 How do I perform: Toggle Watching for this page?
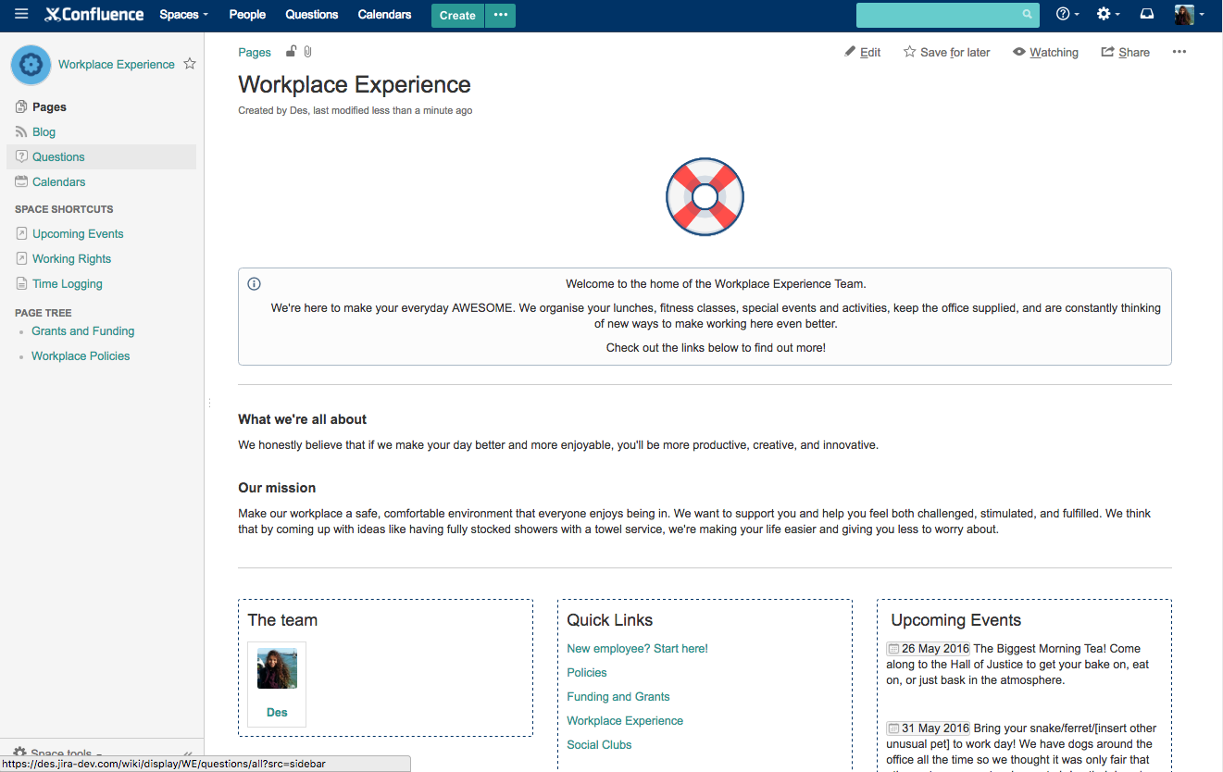click(1045, 53)
